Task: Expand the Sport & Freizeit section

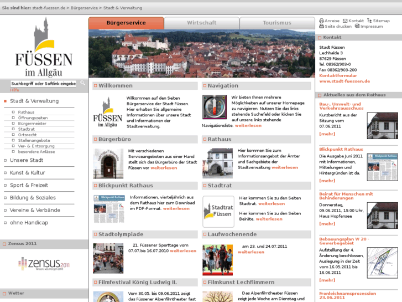Action: 29,185
